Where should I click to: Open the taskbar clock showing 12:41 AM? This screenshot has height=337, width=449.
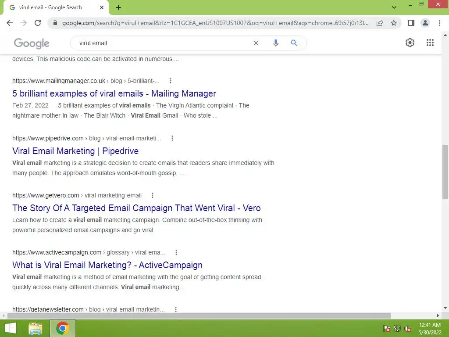[430, 329]
